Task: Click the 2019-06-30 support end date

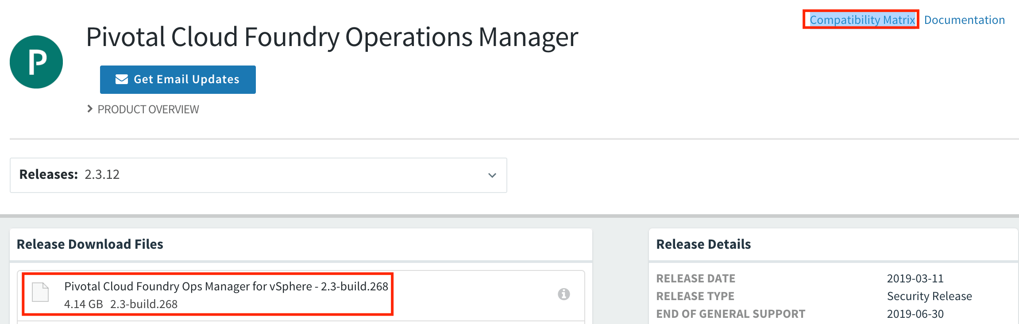Action: (x=915, y=314)
